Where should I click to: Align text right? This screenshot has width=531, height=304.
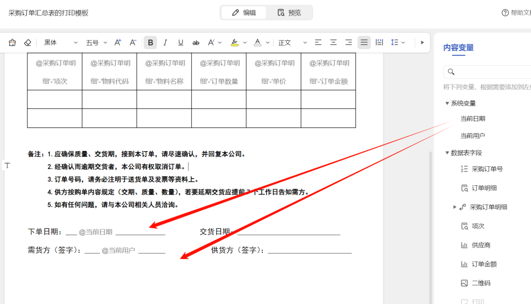click(348, 42)
